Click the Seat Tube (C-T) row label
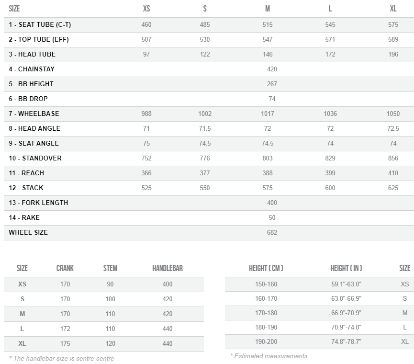 click(40, 24)
